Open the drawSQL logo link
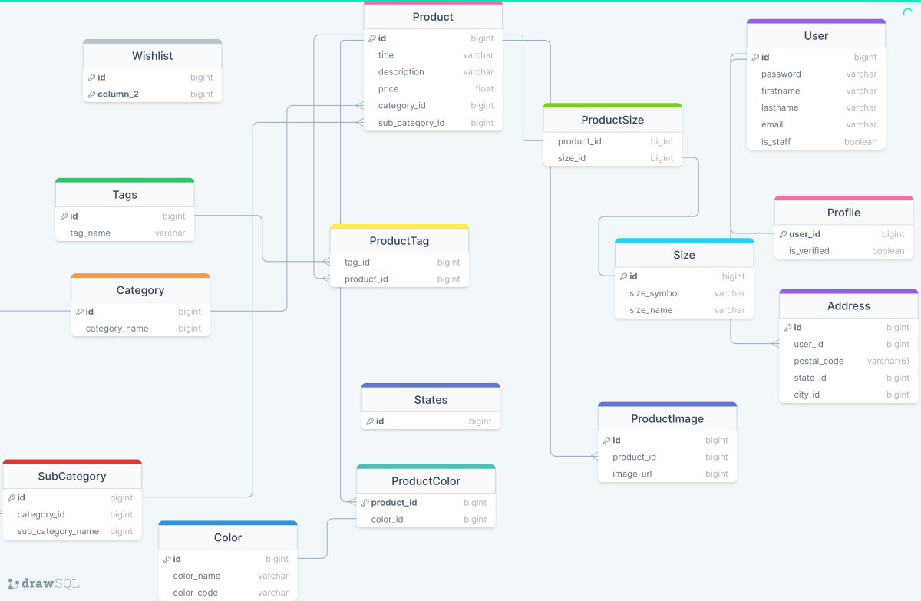 [44, 584]
